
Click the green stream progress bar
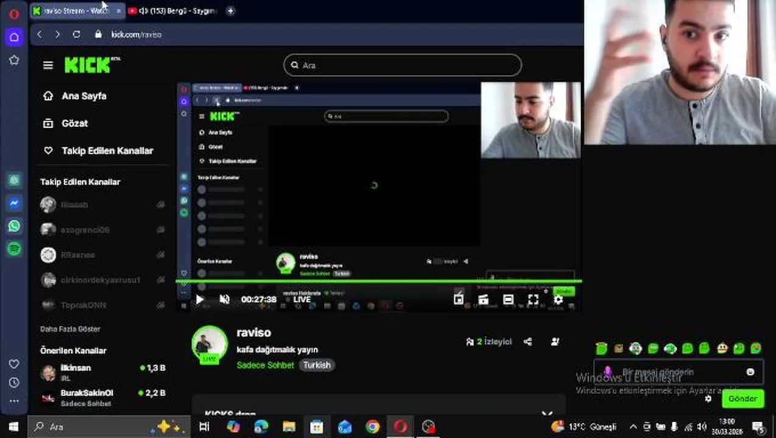379,281
